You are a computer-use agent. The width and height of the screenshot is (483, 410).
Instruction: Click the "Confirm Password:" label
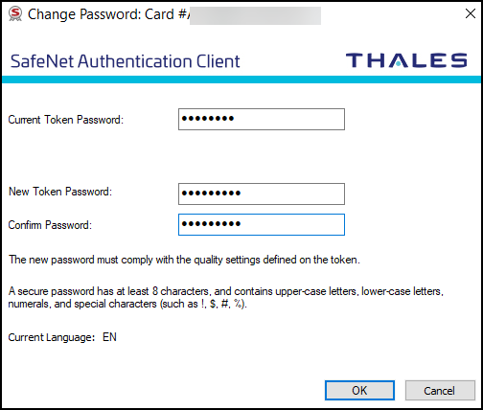(50, 225)
